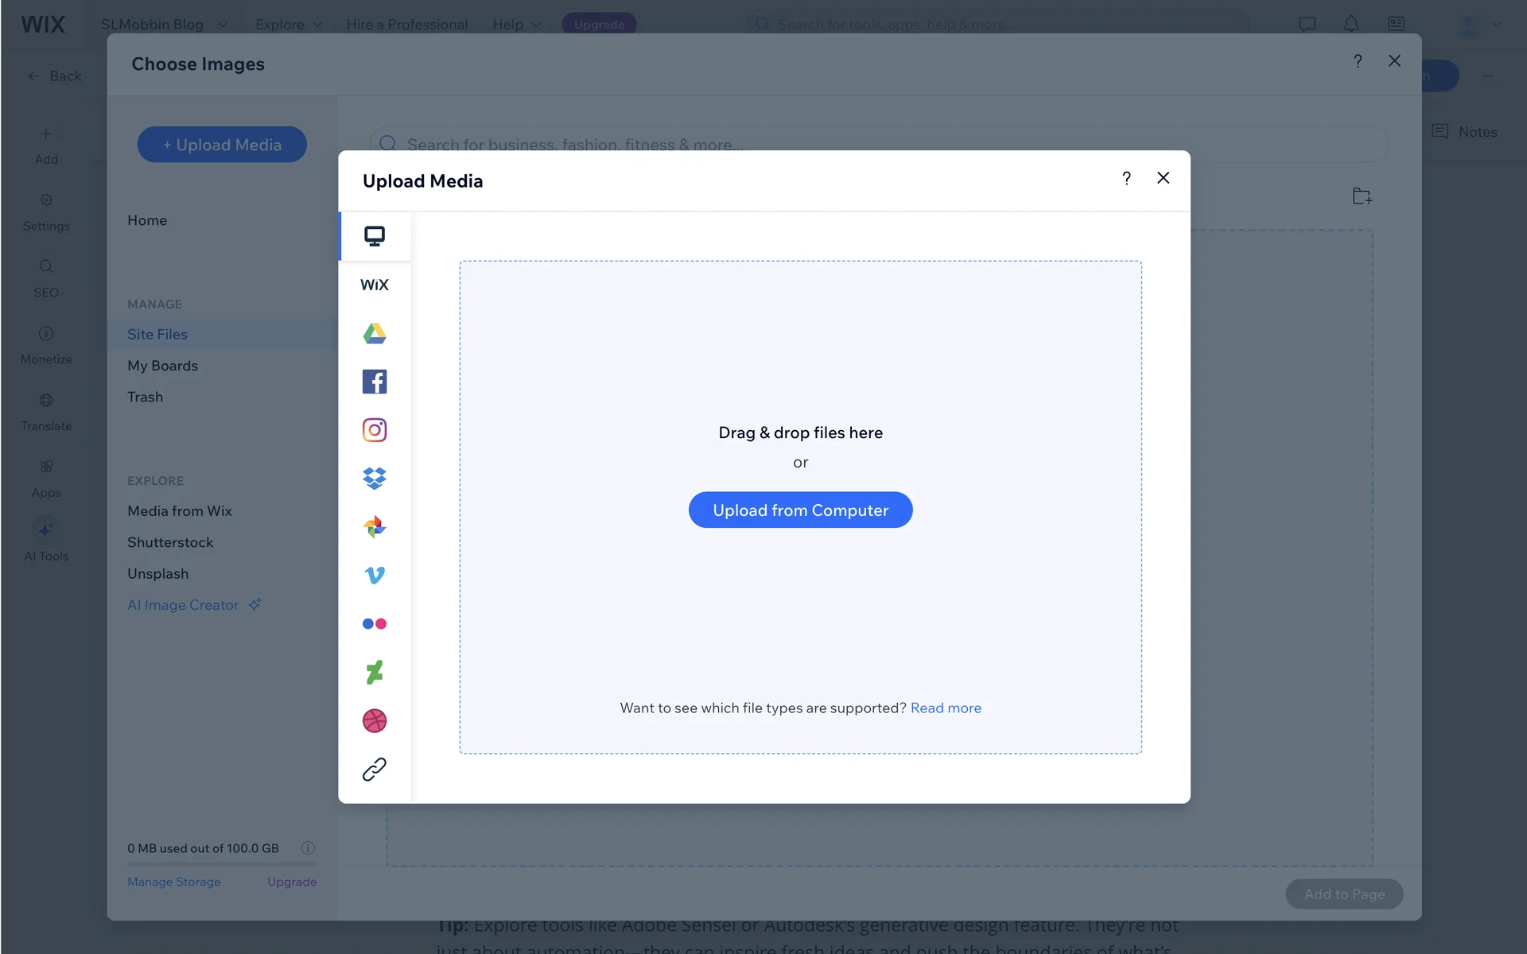Select Instagram import icon
The image size is (1527, 954).
pyautogui.click(x=375, y=430)
